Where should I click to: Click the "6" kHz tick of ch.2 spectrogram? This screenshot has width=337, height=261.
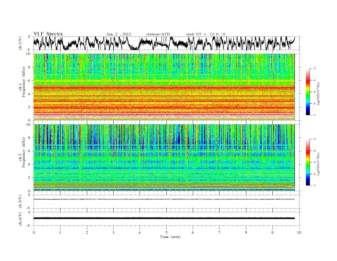coord(29,151)
